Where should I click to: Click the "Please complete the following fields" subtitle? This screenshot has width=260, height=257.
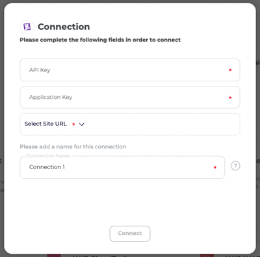point(100,40)
